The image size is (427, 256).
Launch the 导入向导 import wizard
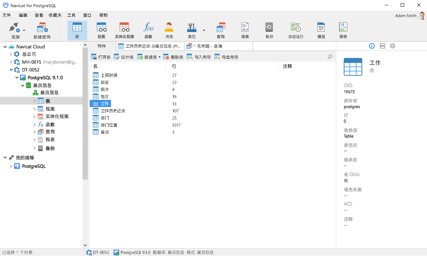tap(199, 57)
